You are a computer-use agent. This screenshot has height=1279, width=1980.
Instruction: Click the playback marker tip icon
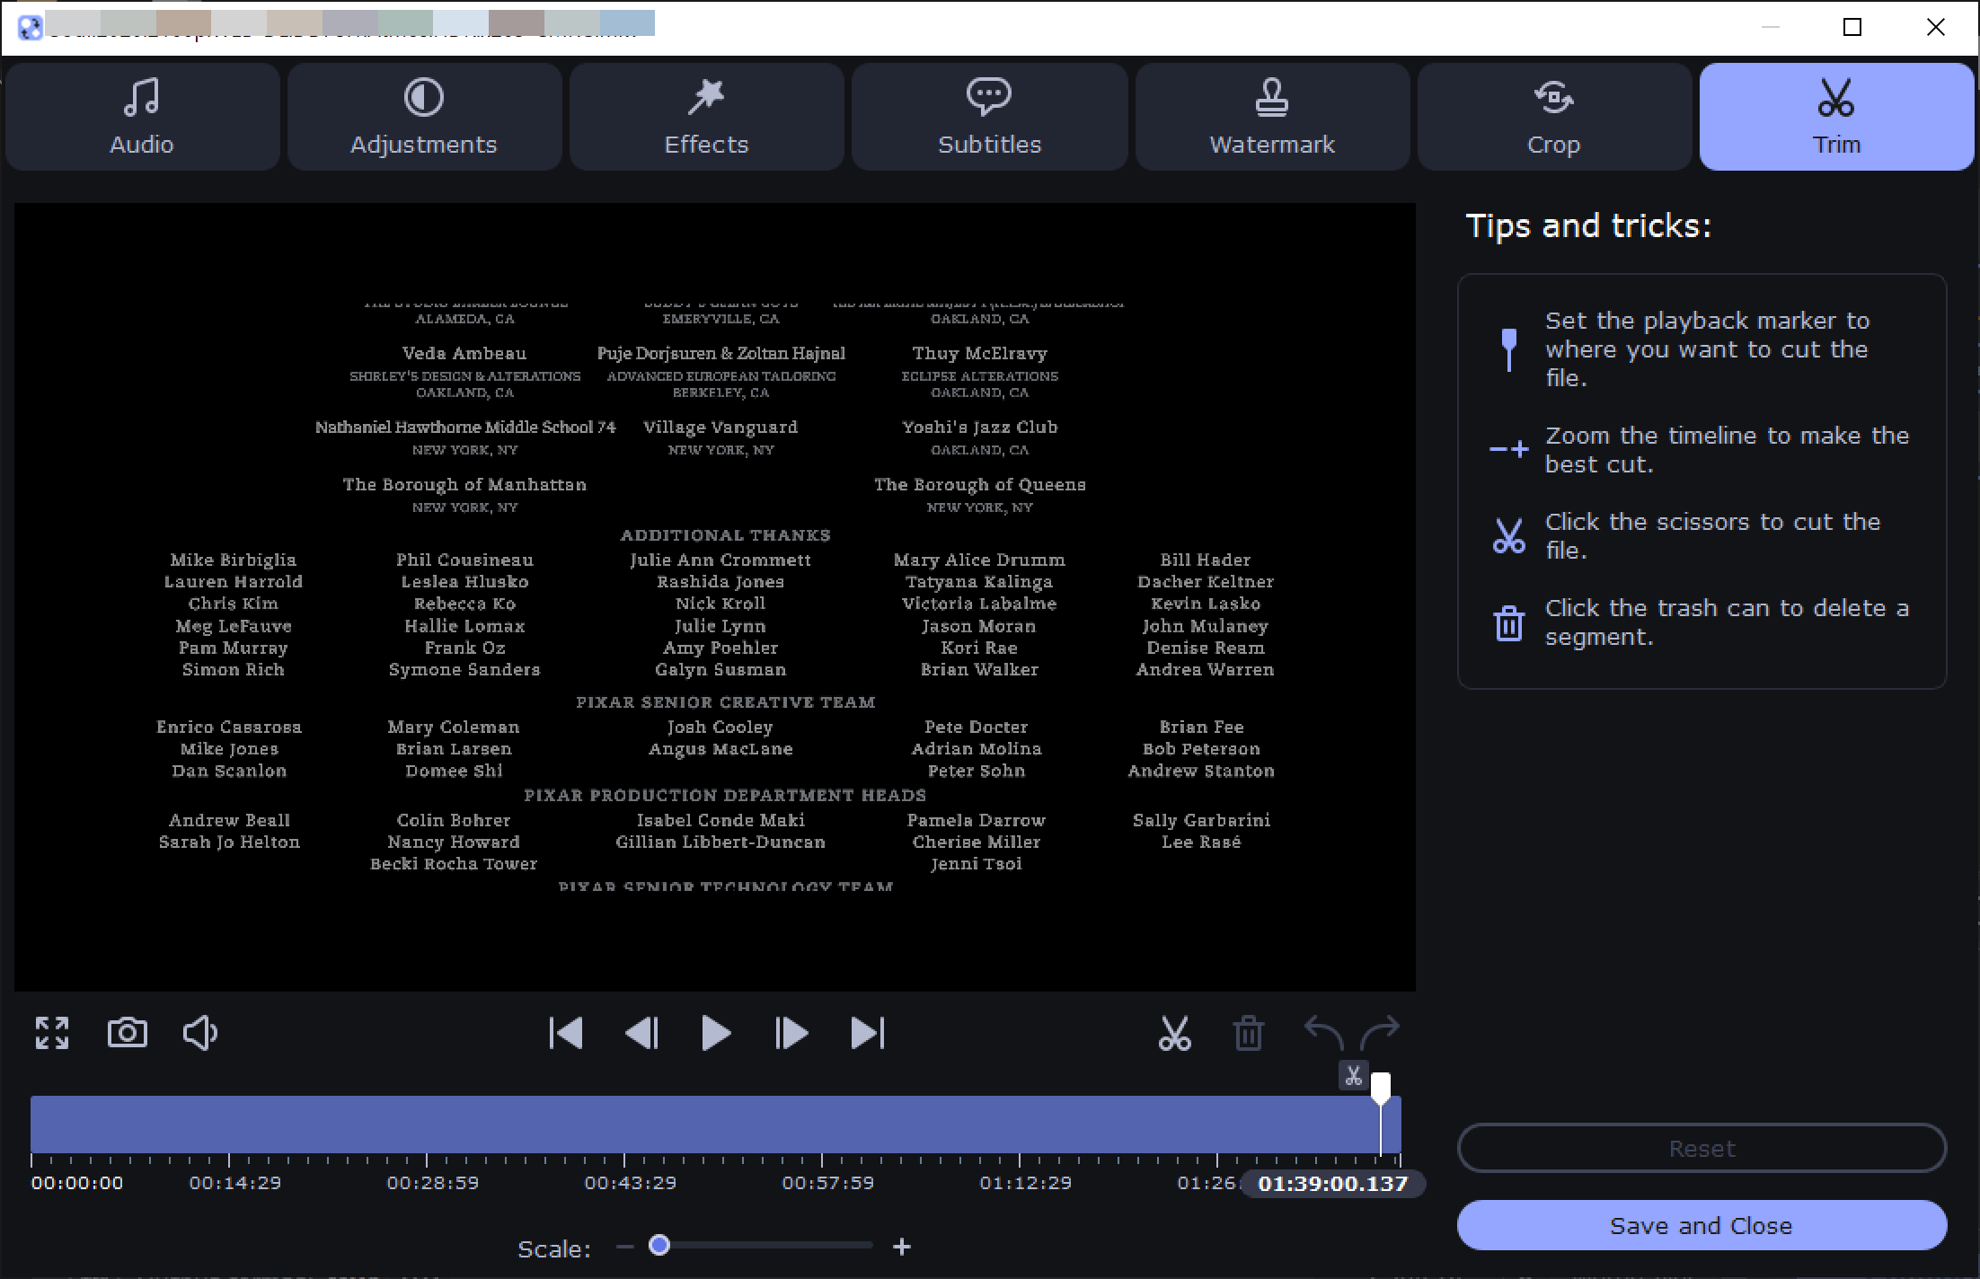(1509, 349)
